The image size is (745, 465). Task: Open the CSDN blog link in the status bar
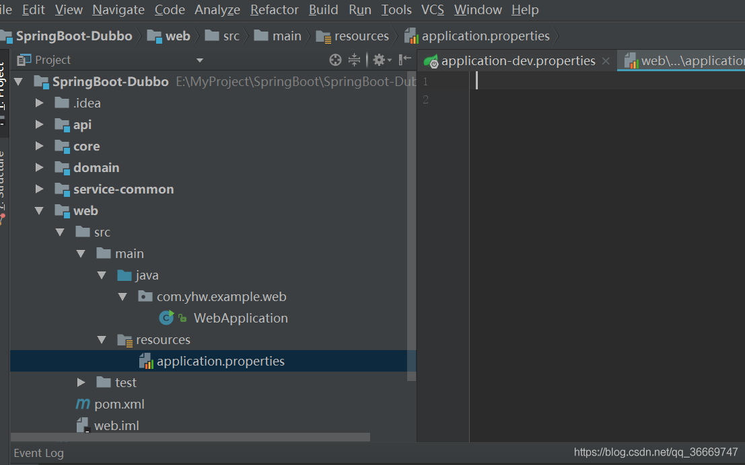(656, 452)
